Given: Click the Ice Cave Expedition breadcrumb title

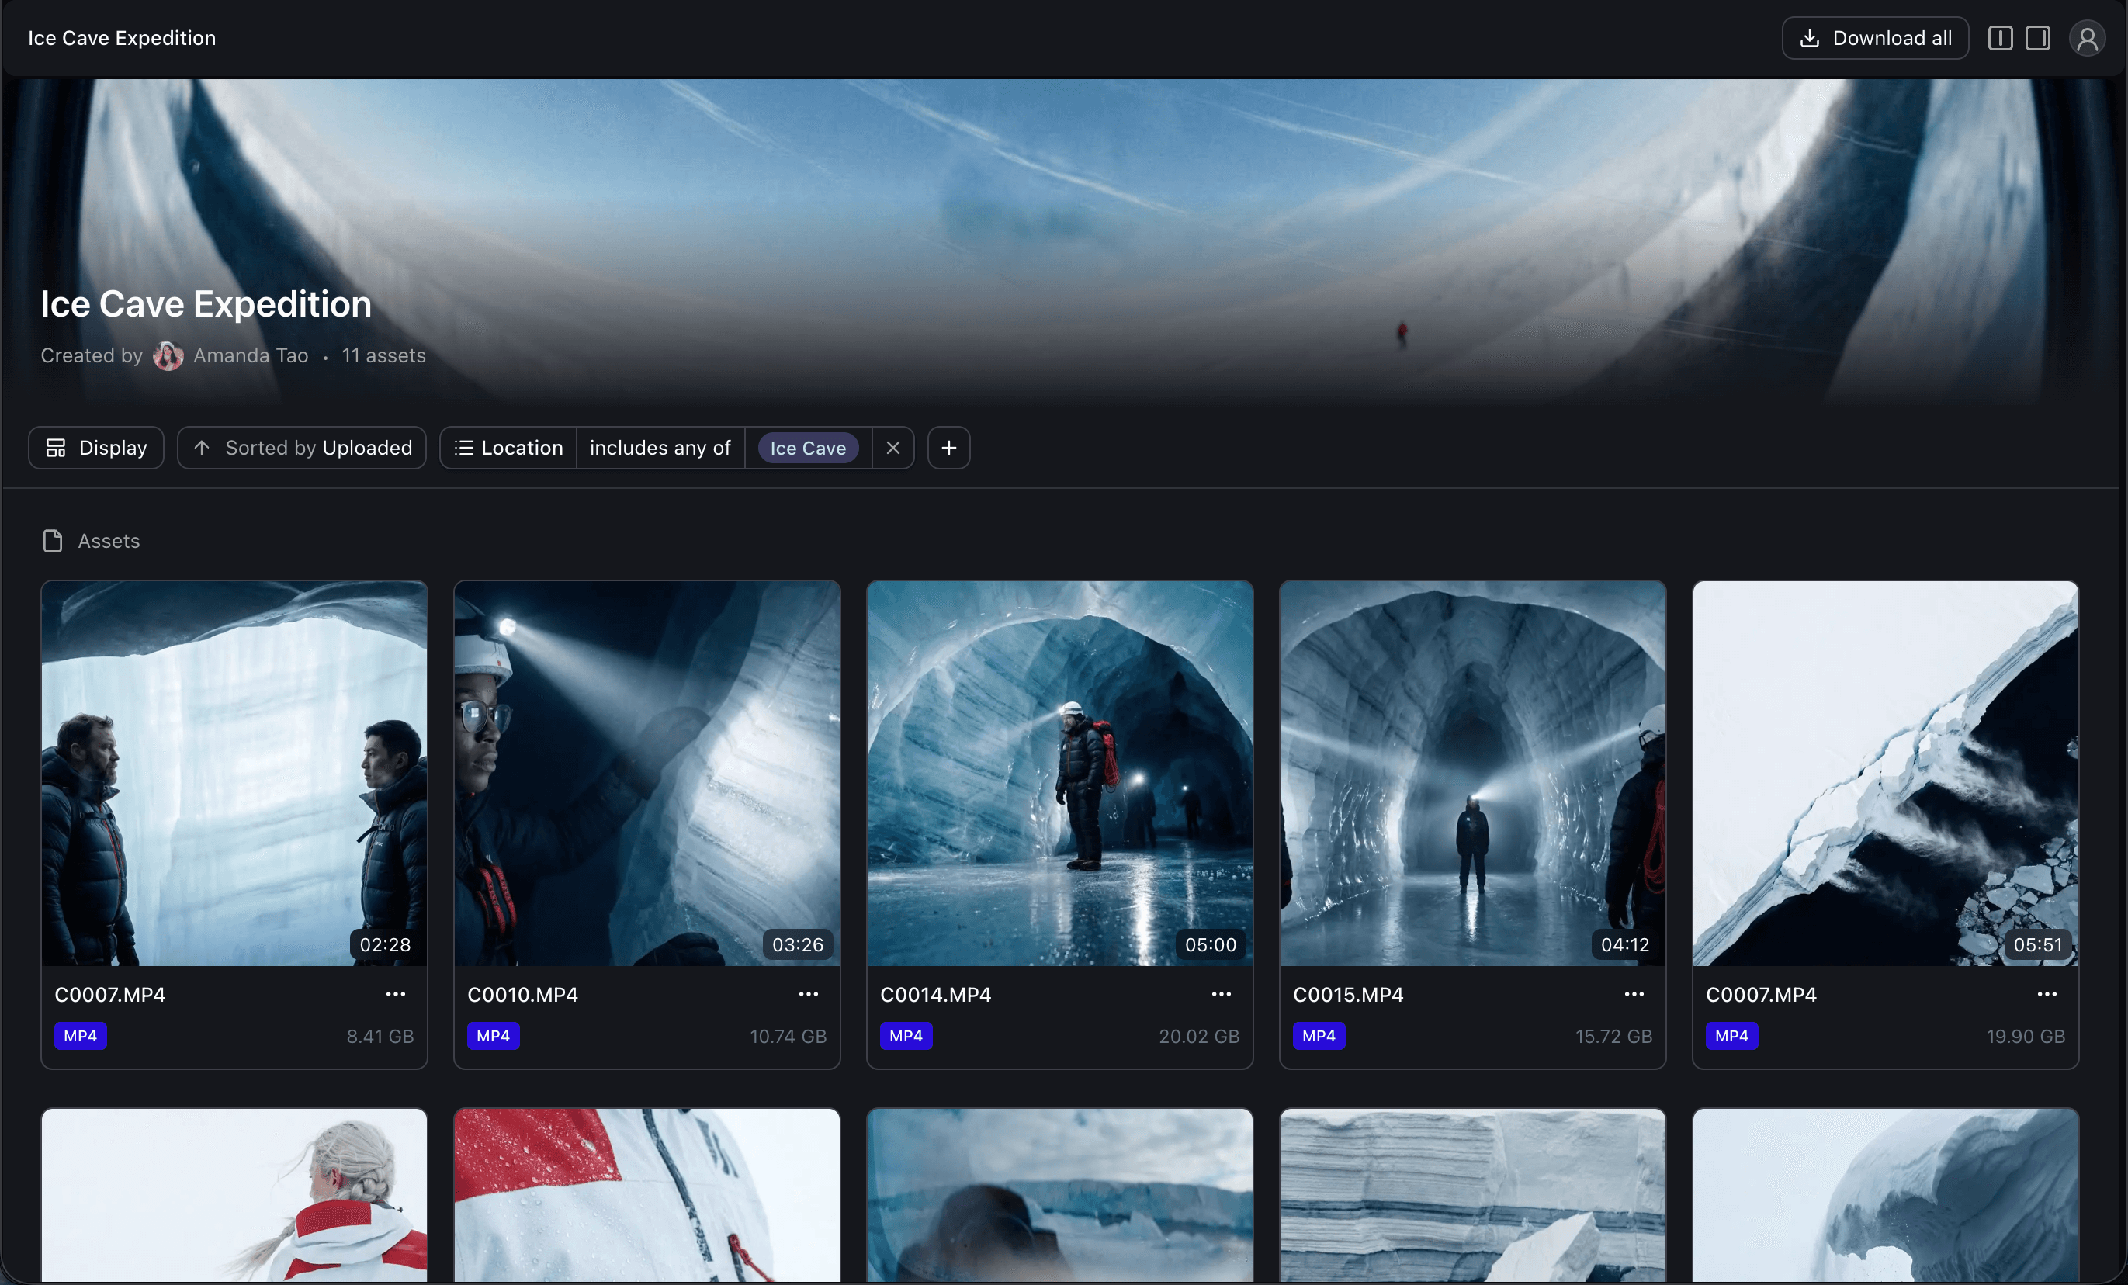Looking at the screenshot, I should pos(122,38).
